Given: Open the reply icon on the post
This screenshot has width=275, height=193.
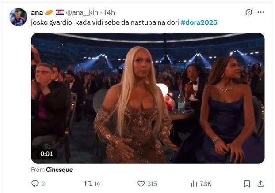Looking at the screenshot, I should point(35,183).
